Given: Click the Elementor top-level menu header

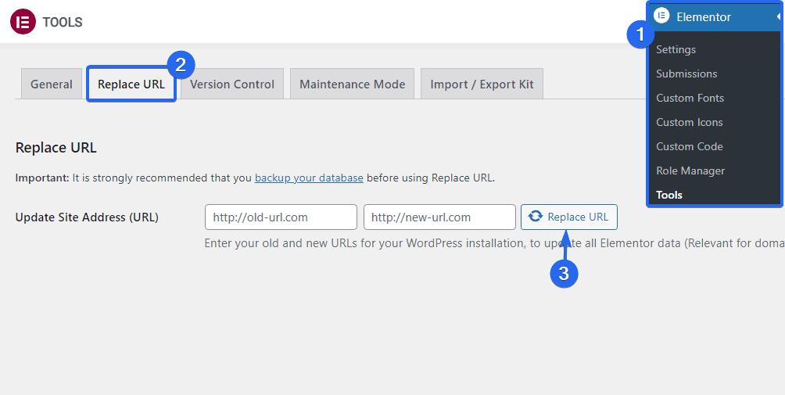Looking at the screenshot, I should [715, 17].
